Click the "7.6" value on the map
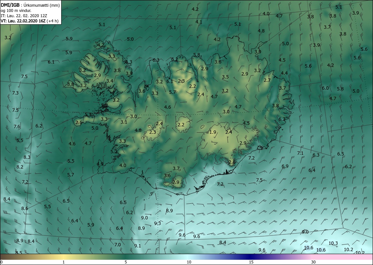 coord(17,127)
